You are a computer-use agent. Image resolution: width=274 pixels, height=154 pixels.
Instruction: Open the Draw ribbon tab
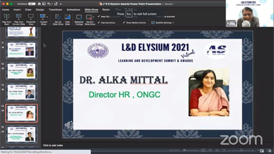[x=28, y=10]
